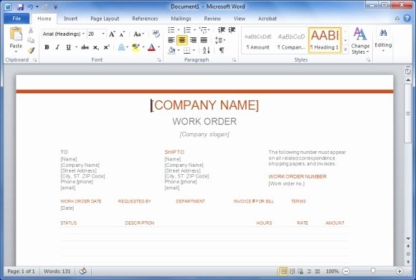Click the Sort A-Z icon
This screenshot has height=280, width=416.
pos(206,50)
